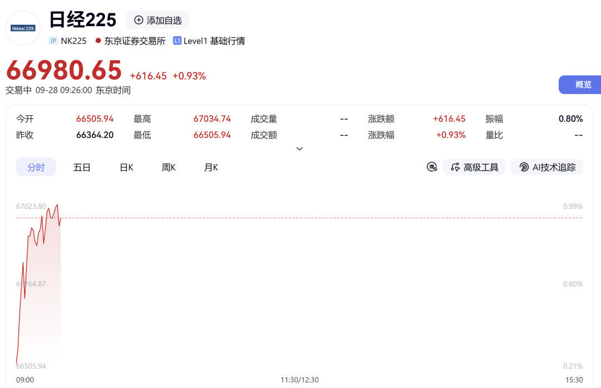Click the 成交额 label
This screenshot has width=601, height=388.
pyautogui.click(x=264, y=135)
